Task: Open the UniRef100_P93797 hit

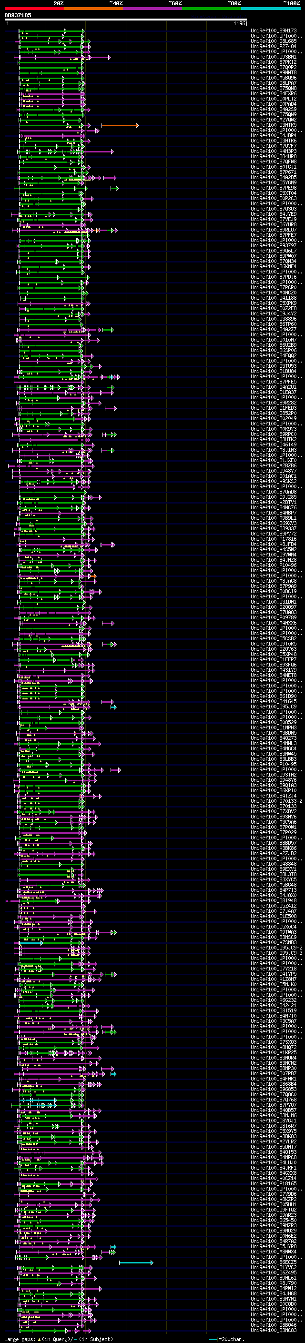Action: tap(274, 245)
